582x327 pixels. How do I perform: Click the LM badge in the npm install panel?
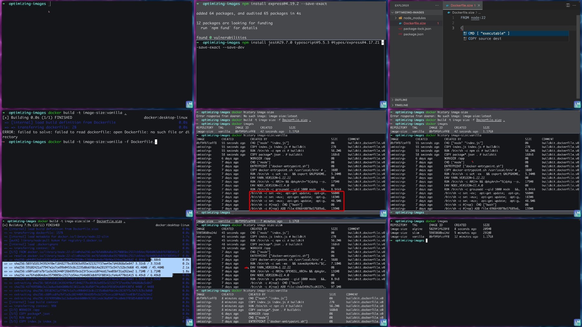pyautogui.click(x=383, y=104)
